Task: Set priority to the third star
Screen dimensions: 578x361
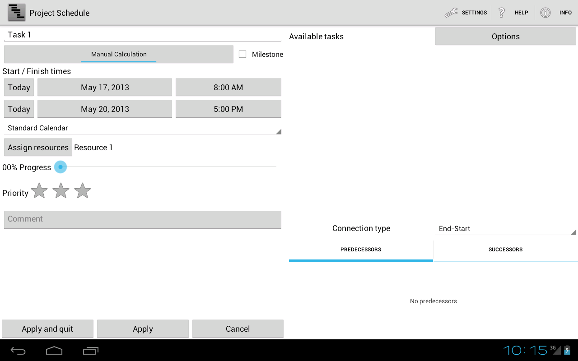Action: tap(83, 191)
